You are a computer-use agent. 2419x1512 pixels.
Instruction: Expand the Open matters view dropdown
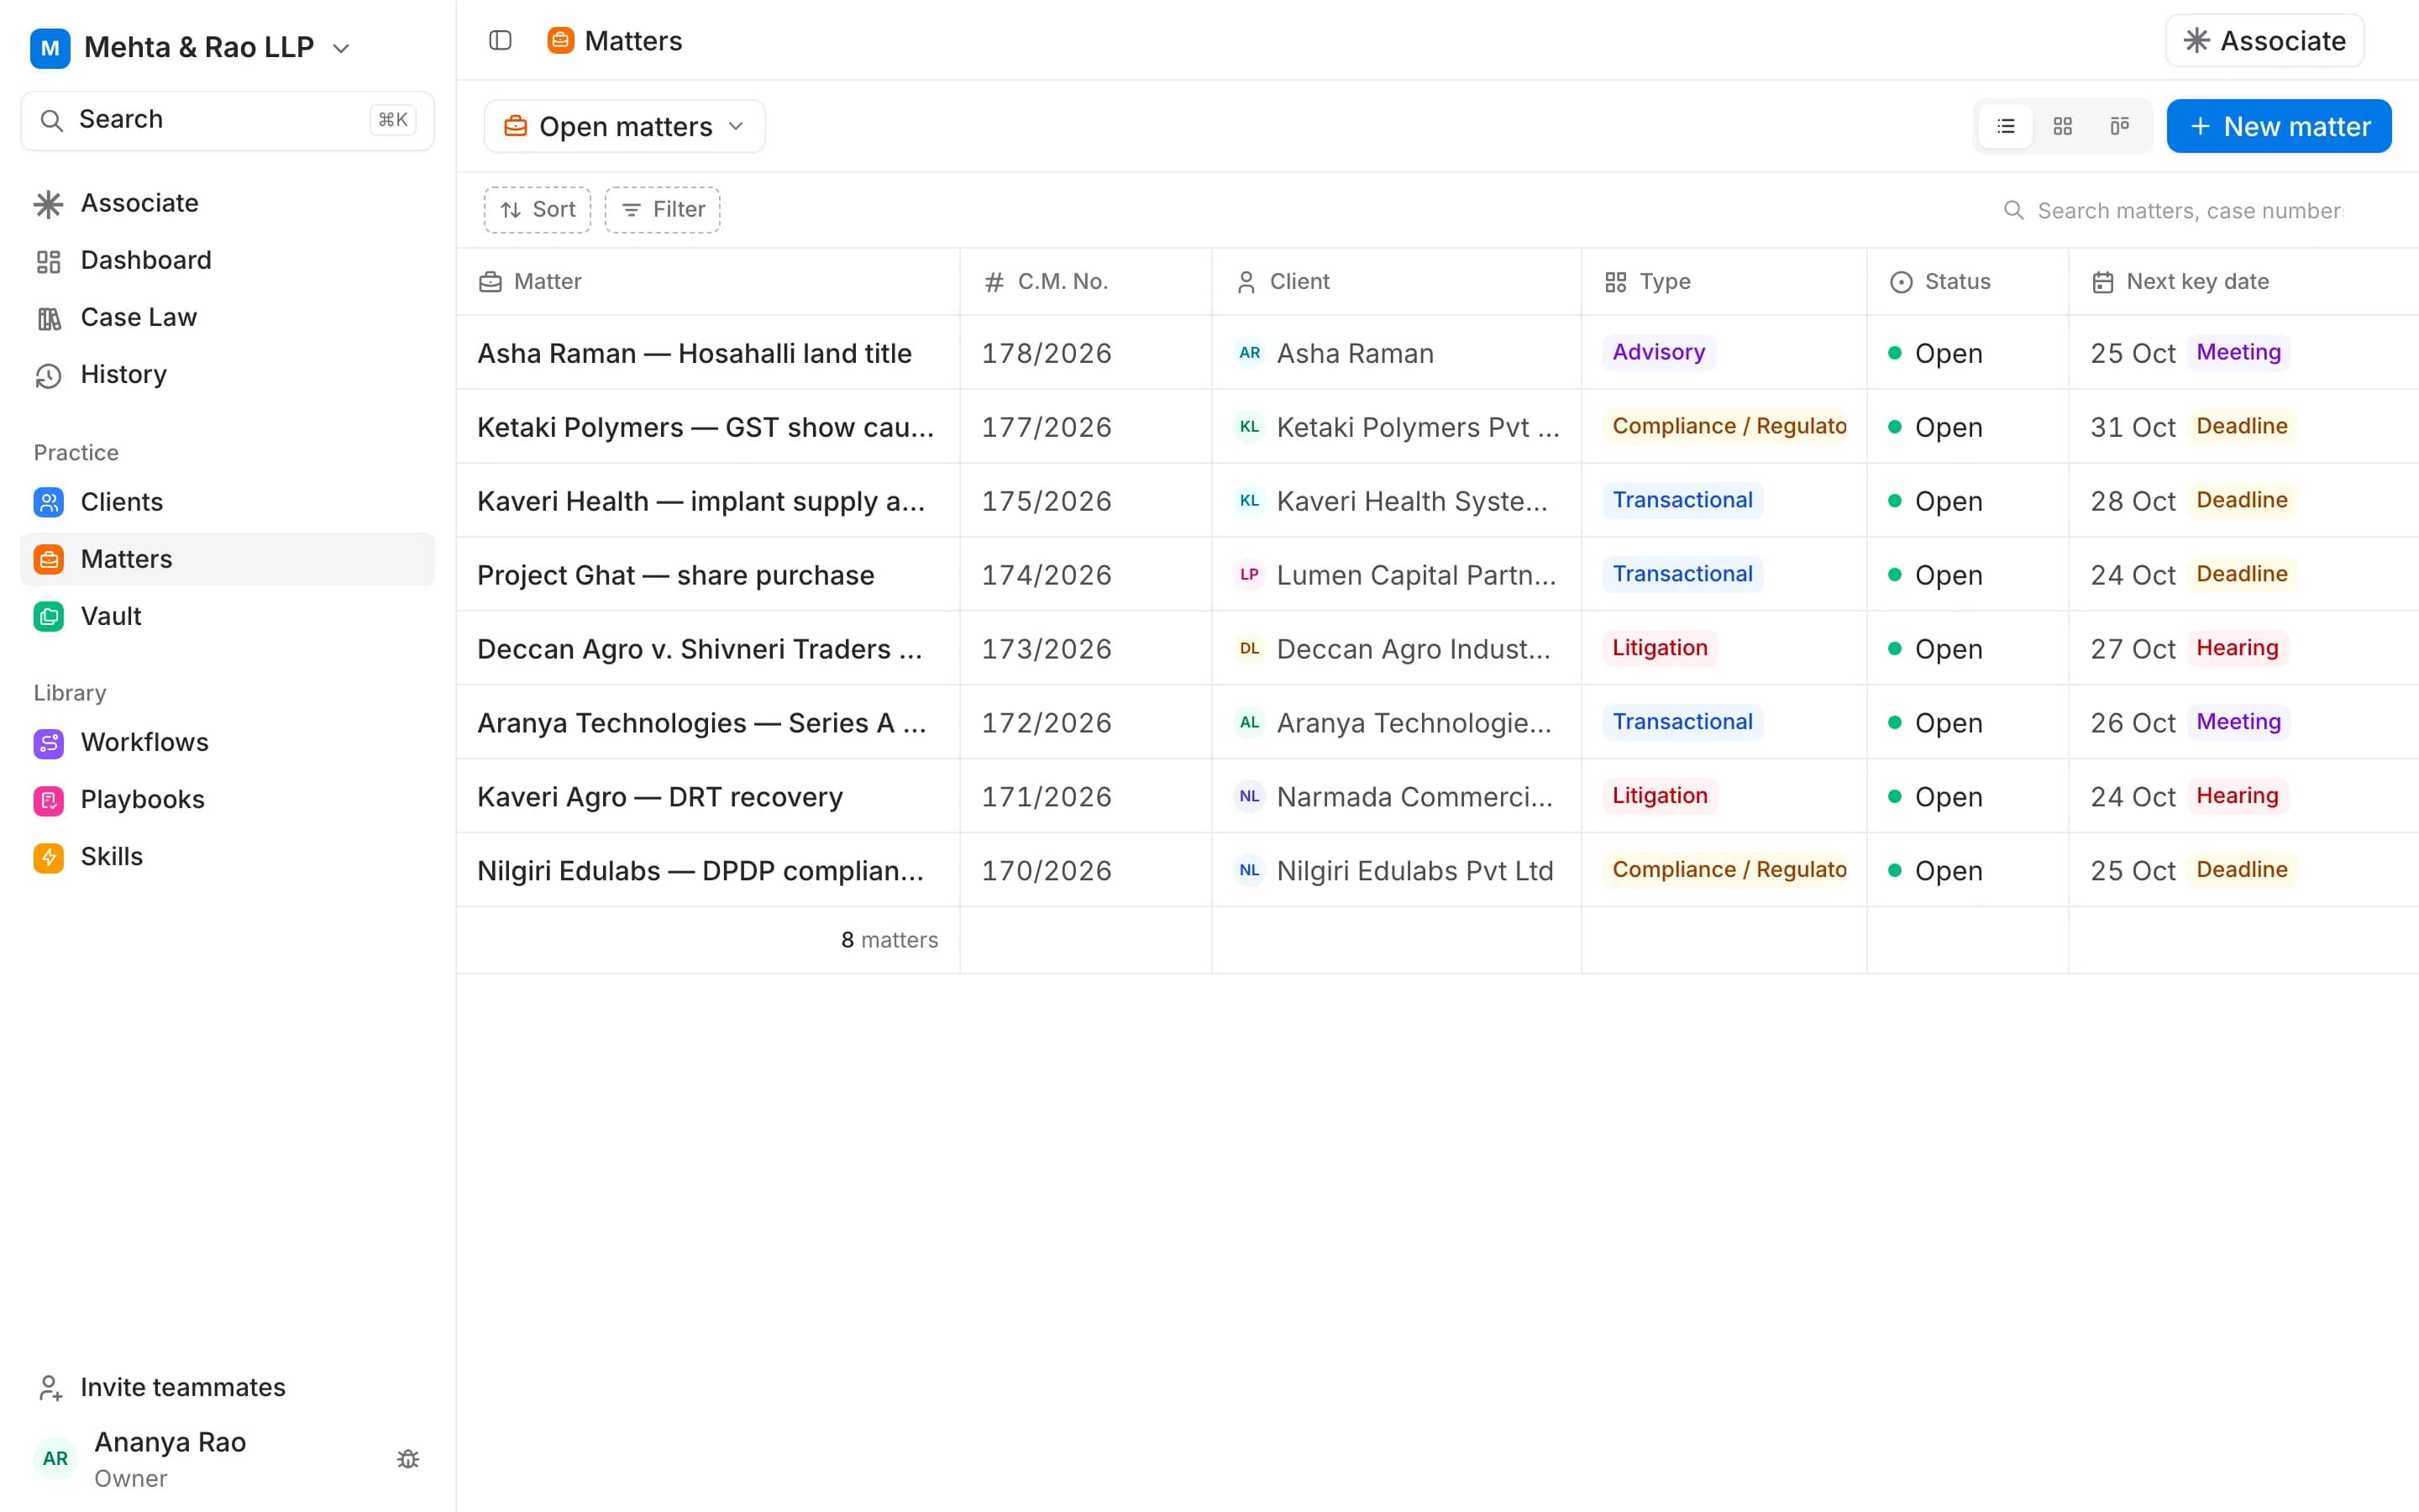pyautogui.click(x=625, y=126)
